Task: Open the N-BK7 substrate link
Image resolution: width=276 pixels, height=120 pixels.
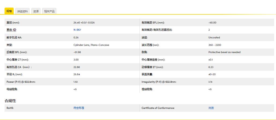Action: [x=77, y=30]
